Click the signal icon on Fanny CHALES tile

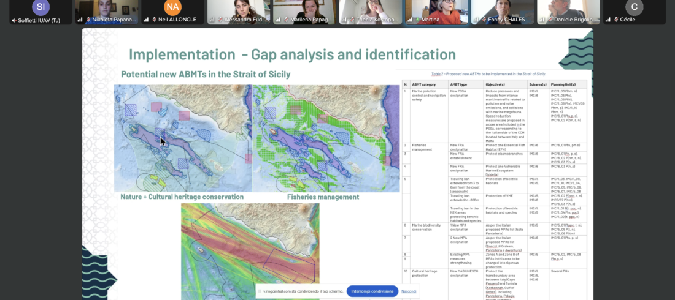[477, 20]
